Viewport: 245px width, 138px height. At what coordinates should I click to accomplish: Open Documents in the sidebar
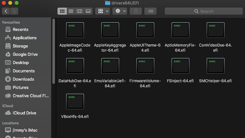[x=26, y=71]
